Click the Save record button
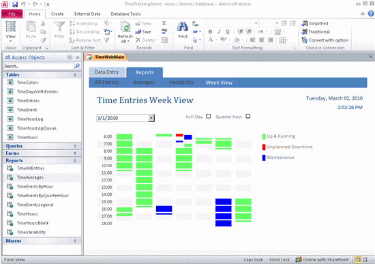375x264 pixels. [143, 31]
